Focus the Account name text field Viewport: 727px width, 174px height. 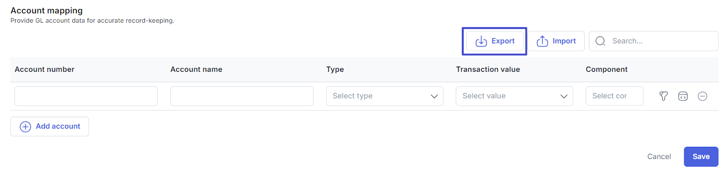coord(242,96)
